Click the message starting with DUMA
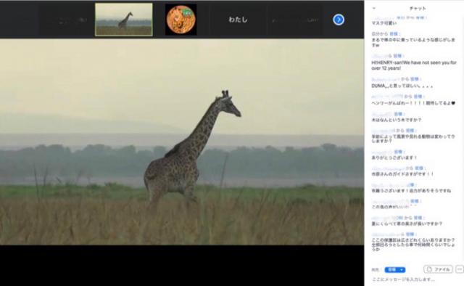Screen dimensions: 464x286 click(402, 86)
